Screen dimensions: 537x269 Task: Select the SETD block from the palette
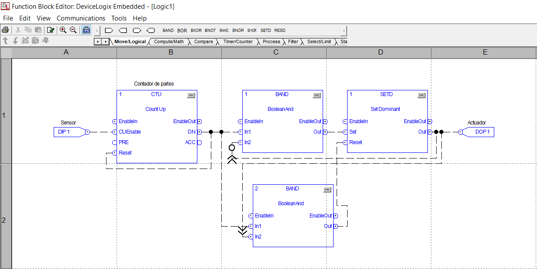tap(265, 31)
